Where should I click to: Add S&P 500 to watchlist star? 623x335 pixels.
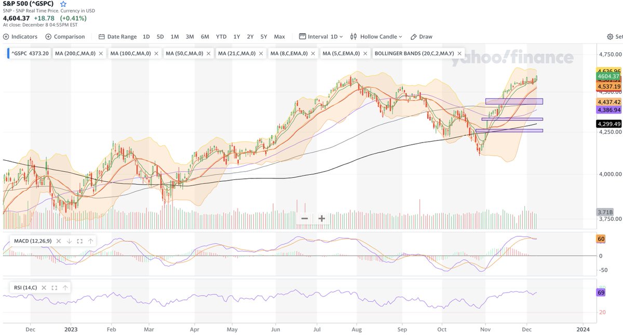tap(63, 4)
